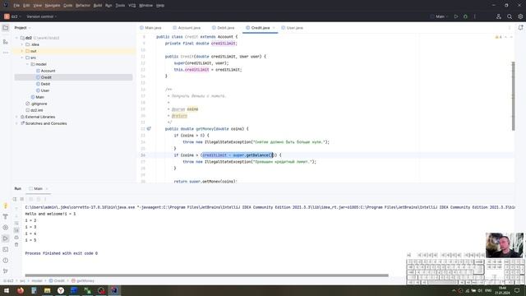Click the override gutter icon beside getMoney
This screenshot has width=526, height=296.
(149, 128)
